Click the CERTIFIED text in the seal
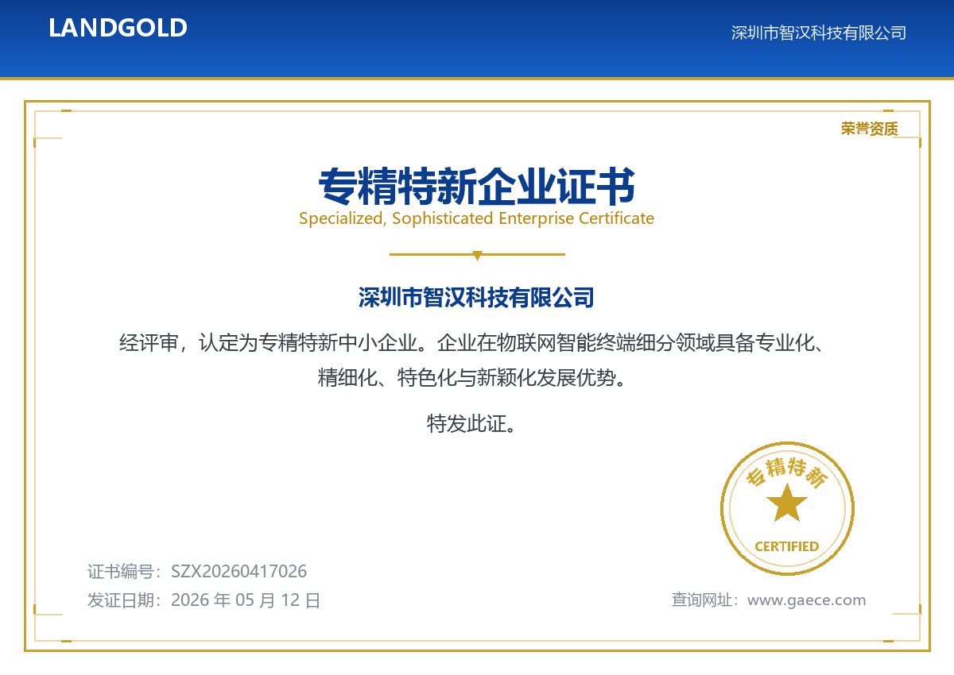Image resolution: width=954 pixels, height=675 pixels. coord(787,546)
